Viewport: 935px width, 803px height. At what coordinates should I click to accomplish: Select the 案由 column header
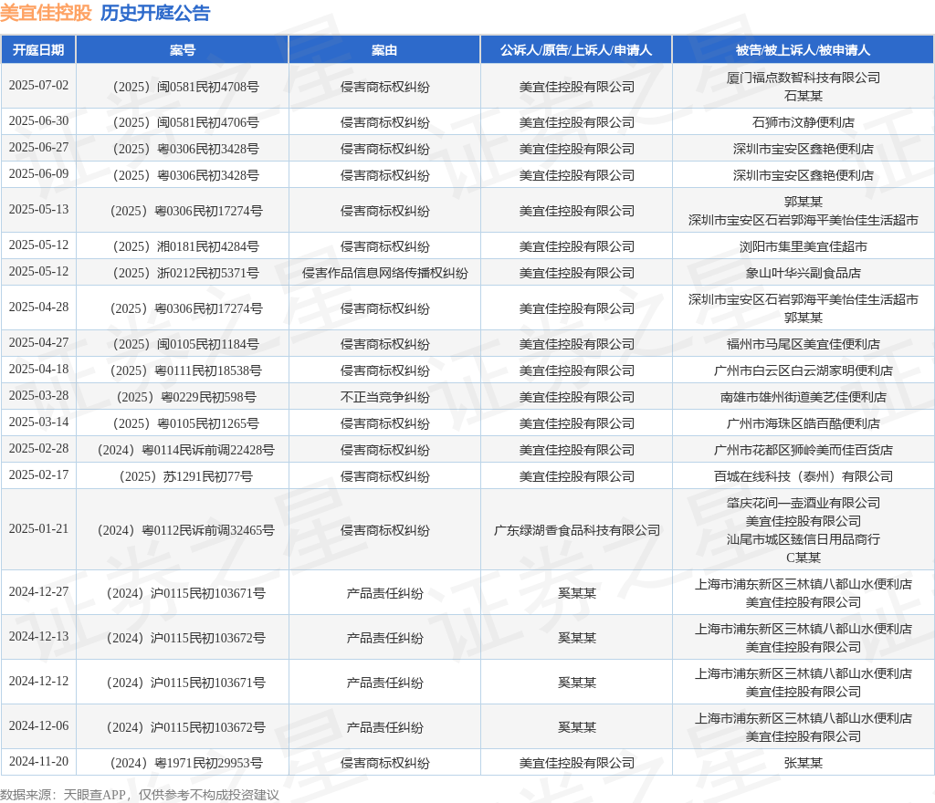point(384,50)
